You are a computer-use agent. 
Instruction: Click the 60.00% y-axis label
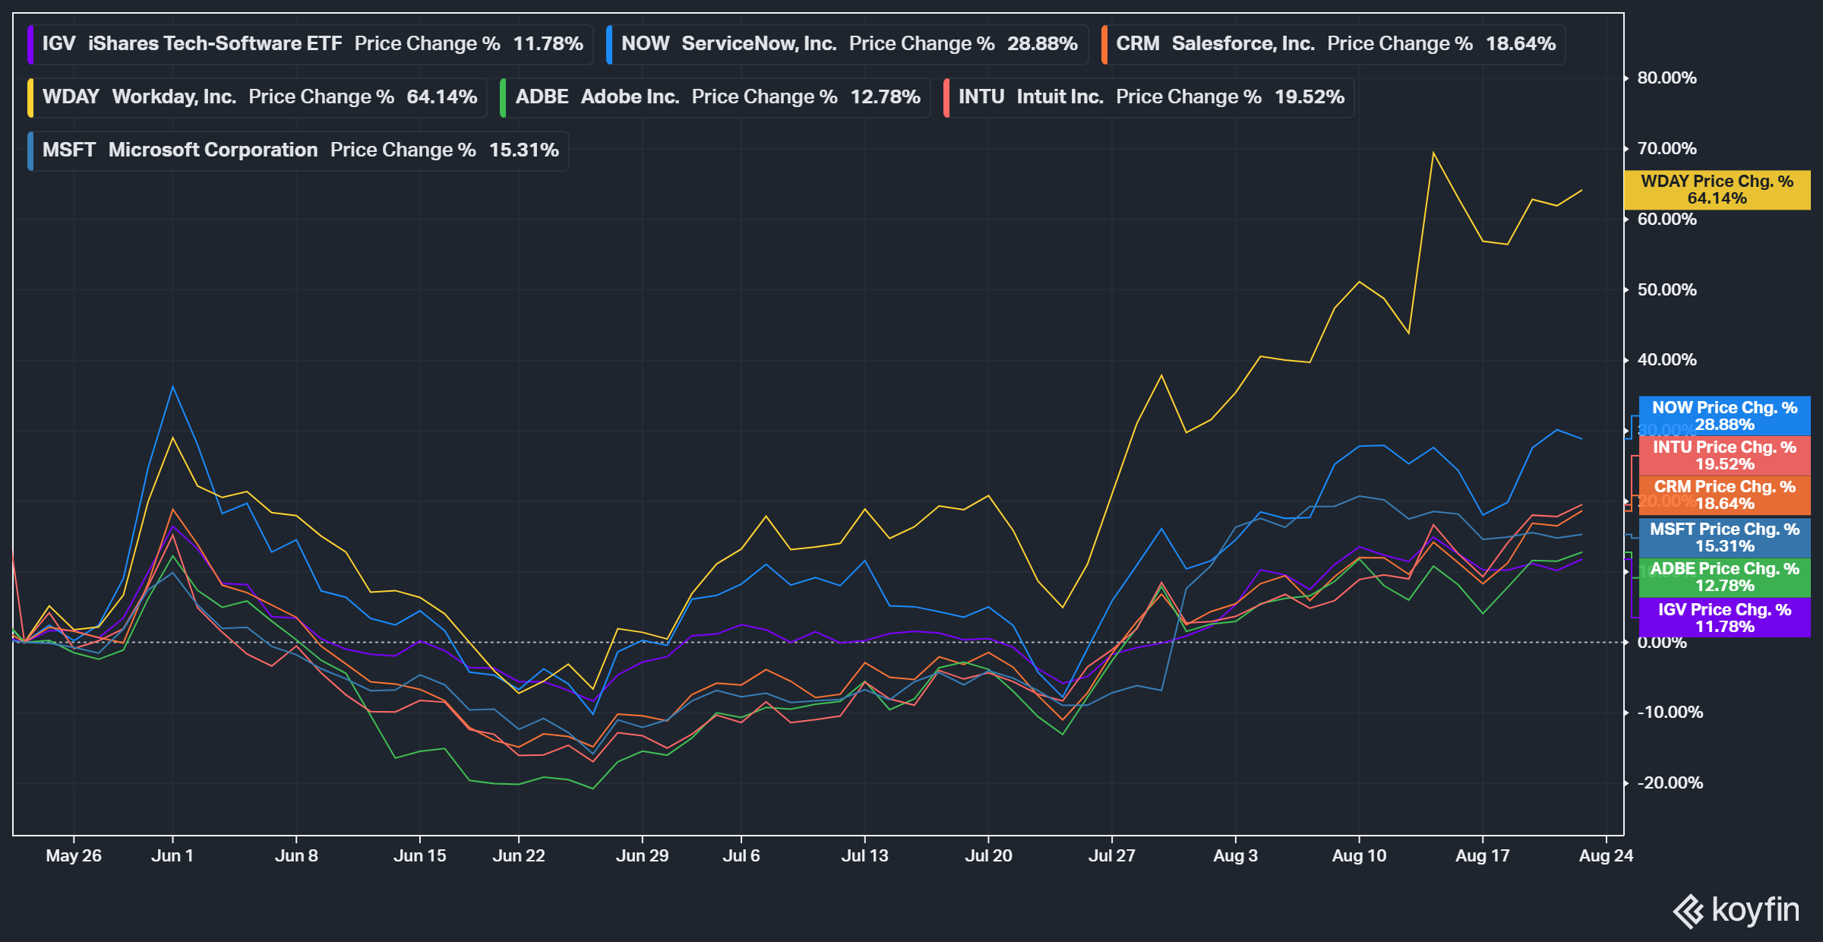tap(1667, 220)
